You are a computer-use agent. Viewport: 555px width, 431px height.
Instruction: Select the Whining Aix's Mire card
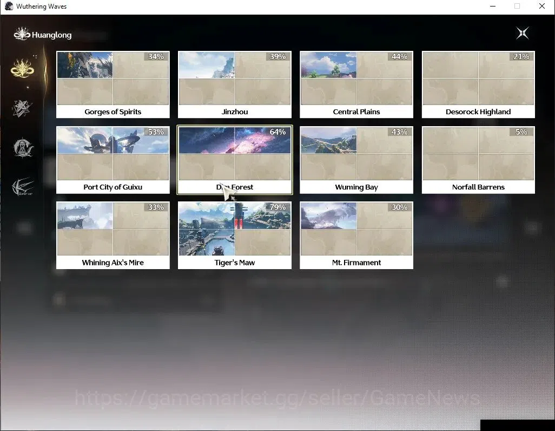click(113, 236)
